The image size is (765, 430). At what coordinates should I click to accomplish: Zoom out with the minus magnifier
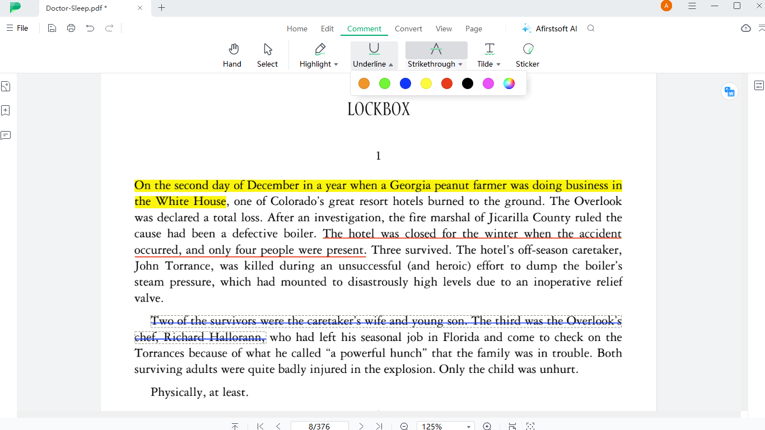404,426
